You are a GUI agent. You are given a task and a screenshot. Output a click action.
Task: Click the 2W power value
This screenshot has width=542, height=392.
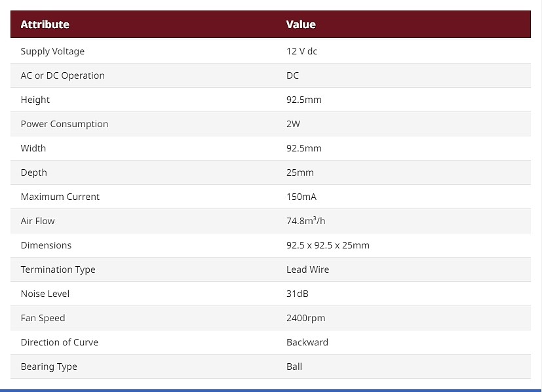click(293, 124)
